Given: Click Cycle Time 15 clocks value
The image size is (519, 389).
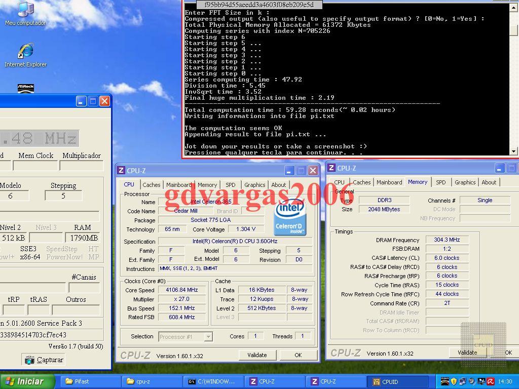Looking at the screenshot, I should point(447,285).
